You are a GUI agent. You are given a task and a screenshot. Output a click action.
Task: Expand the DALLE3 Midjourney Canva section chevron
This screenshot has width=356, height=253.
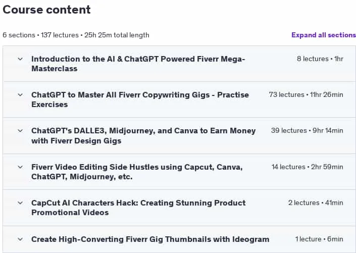pos(20,131)
